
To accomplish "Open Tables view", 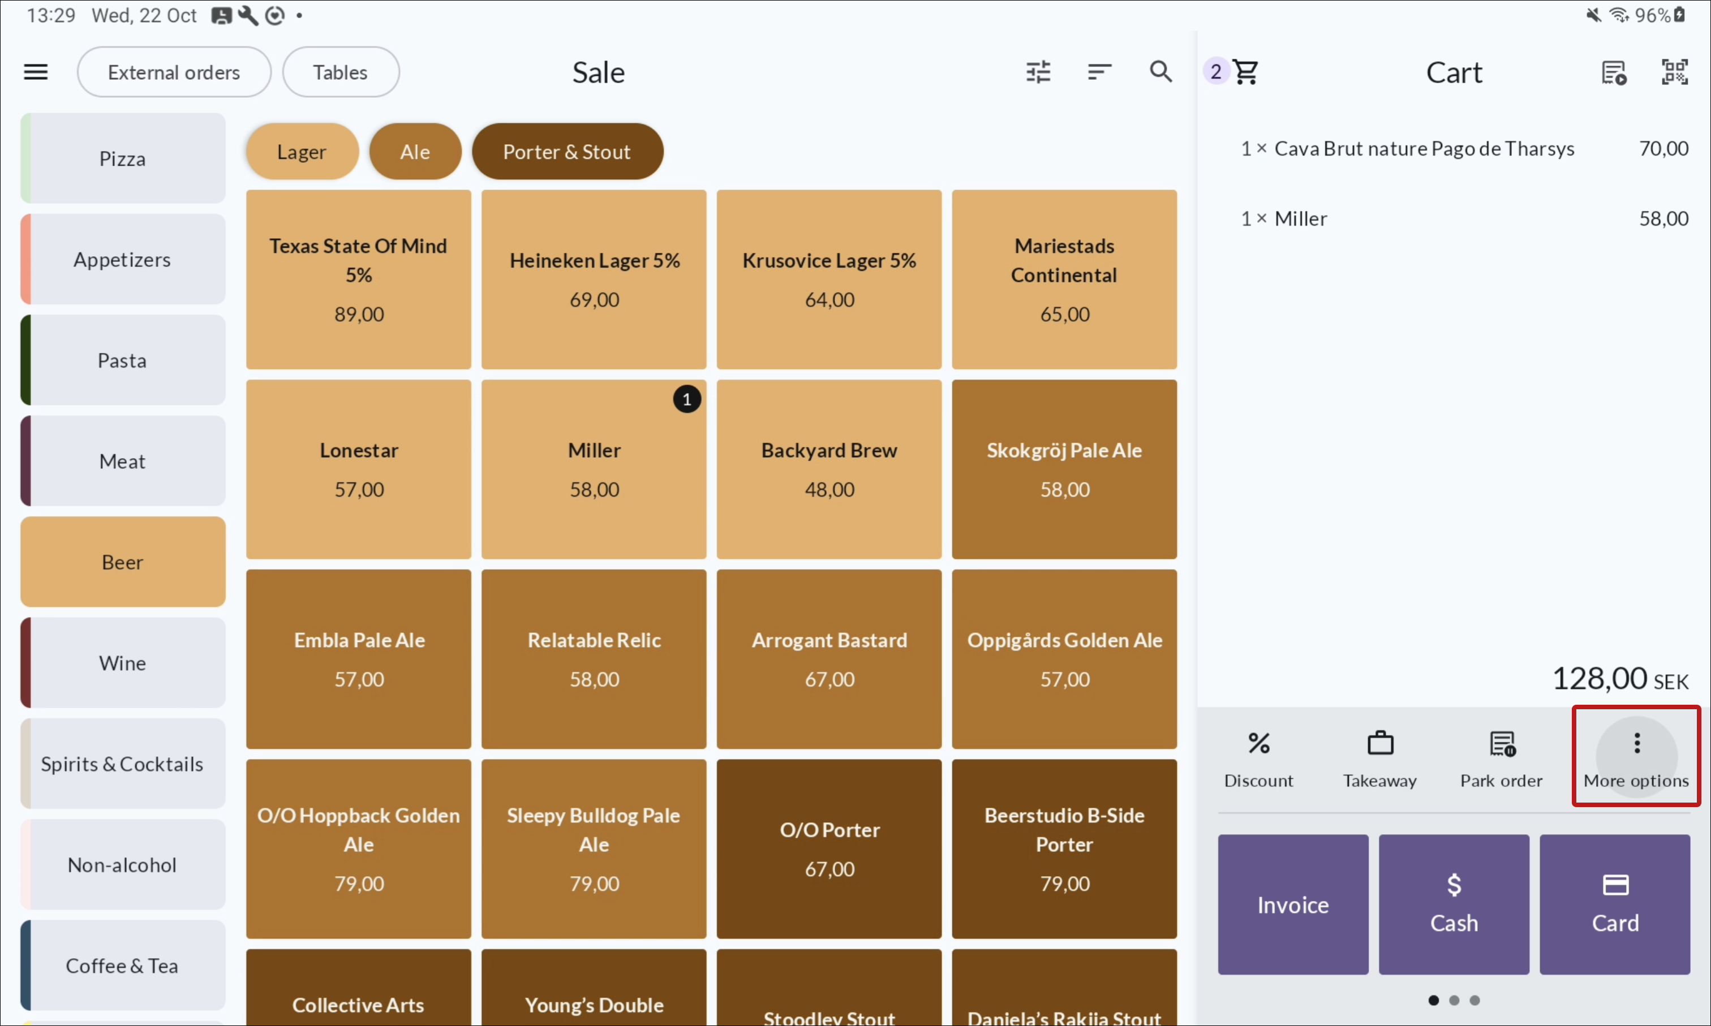I will pyautogui.click(x=339, y=72).
